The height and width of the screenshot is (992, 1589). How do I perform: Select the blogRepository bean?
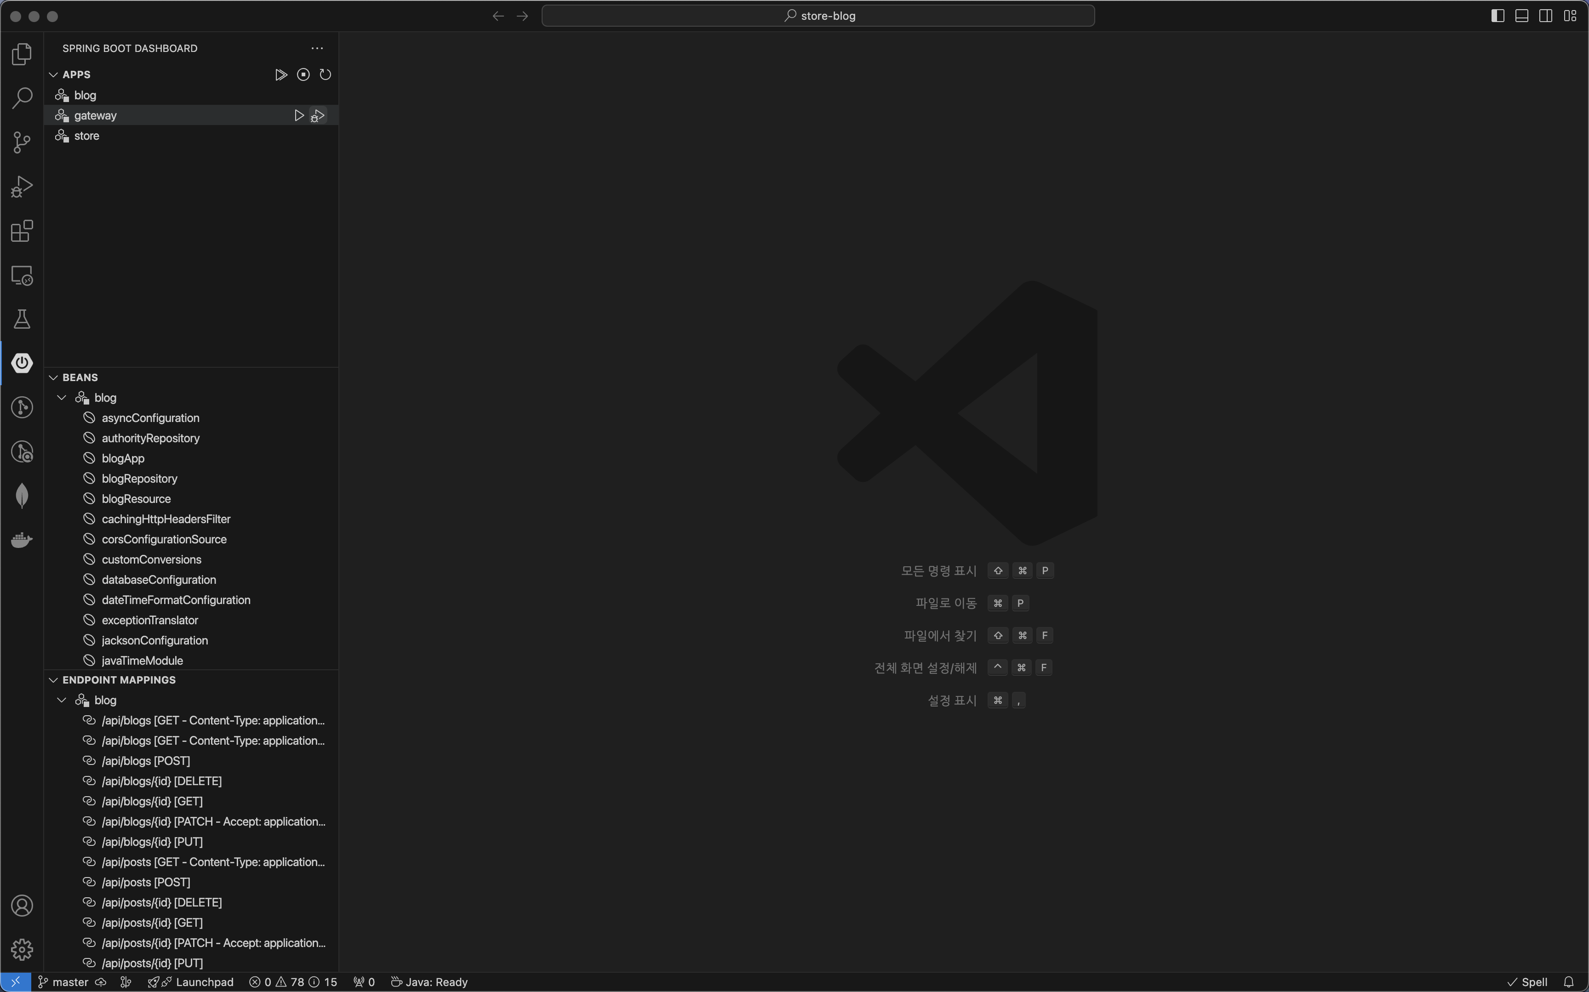[x=139, y=478]
